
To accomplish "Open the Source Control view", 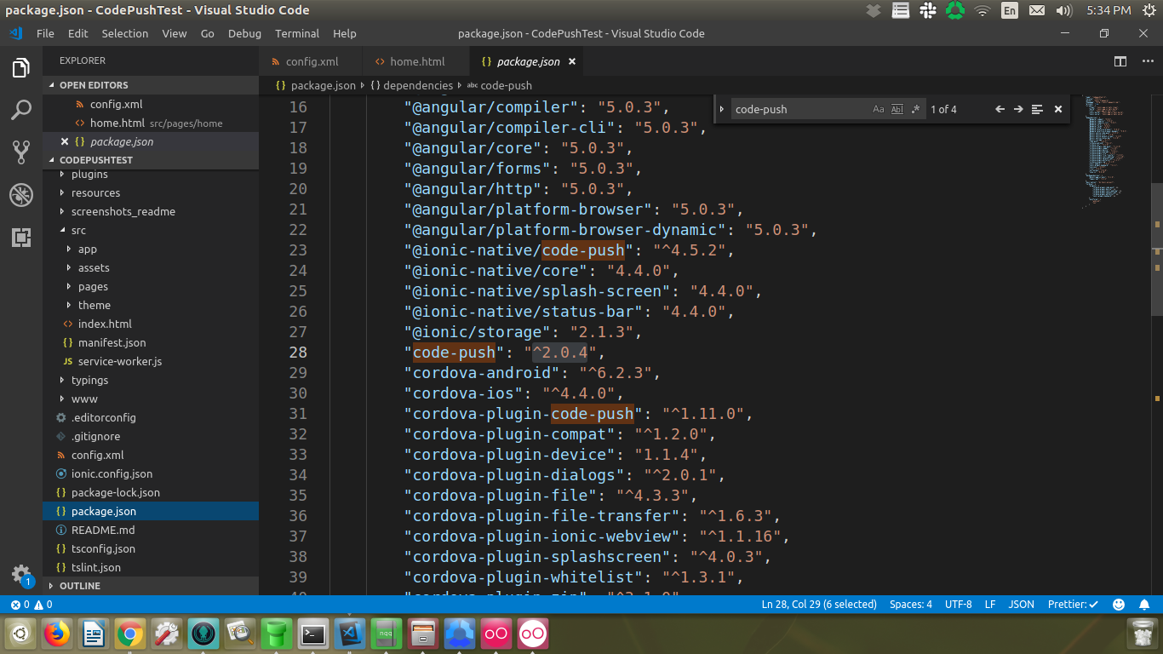I will tap(21, 152).
